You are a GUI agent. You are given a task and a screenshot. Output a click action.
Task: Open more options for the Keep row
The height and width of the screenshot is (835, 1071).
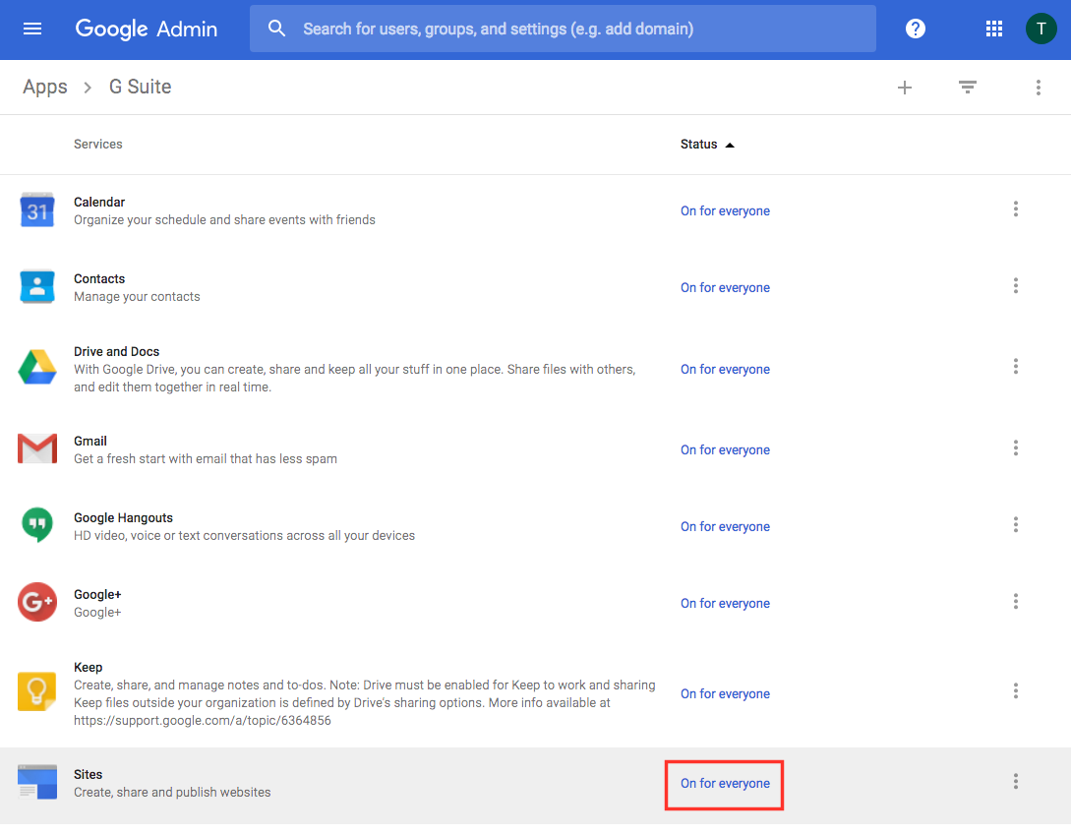[1016, 690]
